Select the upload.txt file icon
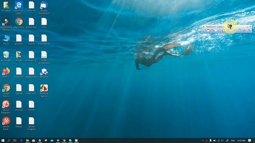This screenshot has height=143, width=255. pyautogui.click(x=19, y=40)
